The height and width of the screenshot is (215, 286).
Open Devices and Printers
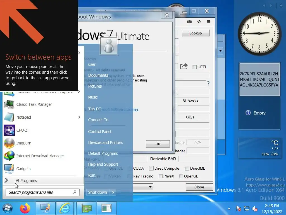coord(105,142)
